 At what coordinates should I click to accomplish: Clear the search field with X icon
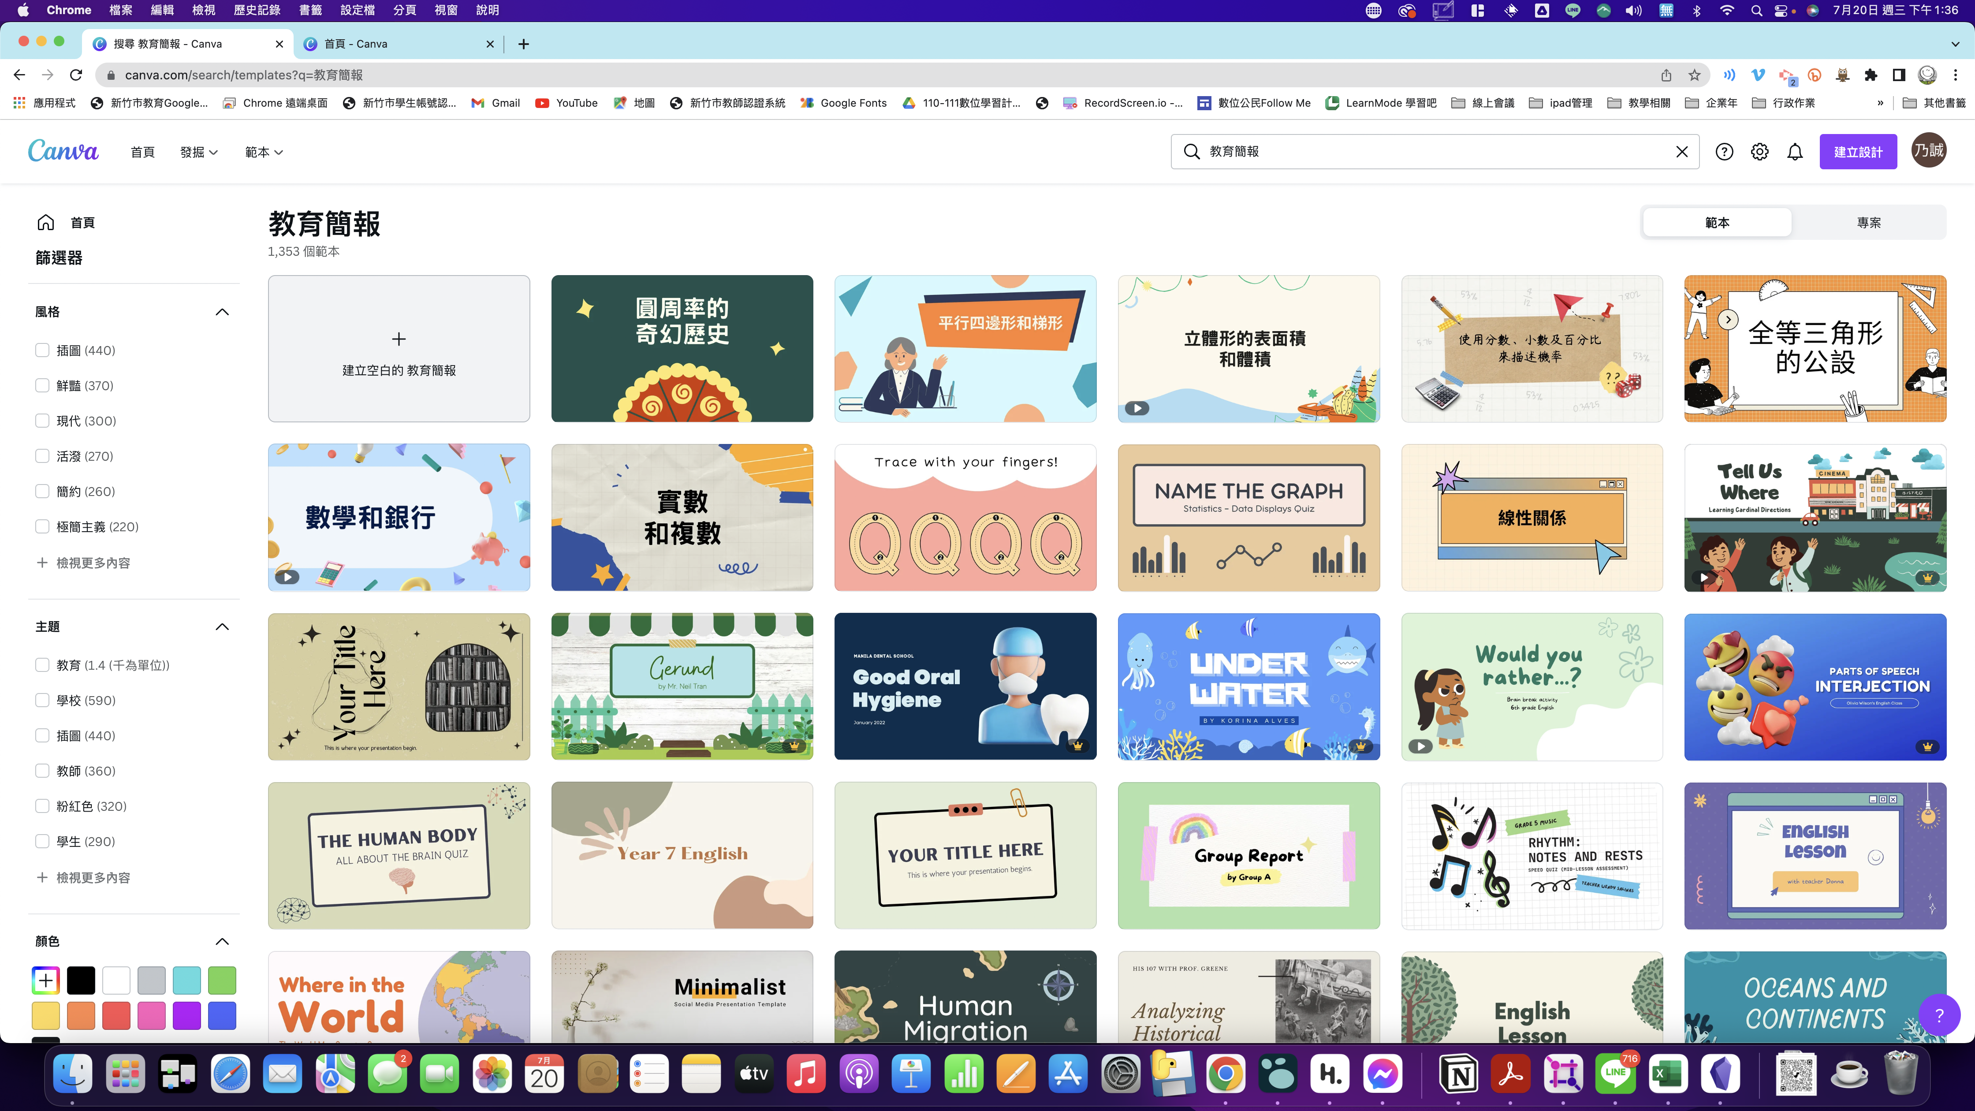[x=1682, y=152]
